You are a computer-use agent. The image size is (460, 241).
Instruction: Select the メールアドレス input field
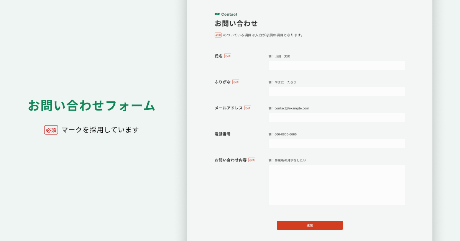click(337, 117)
